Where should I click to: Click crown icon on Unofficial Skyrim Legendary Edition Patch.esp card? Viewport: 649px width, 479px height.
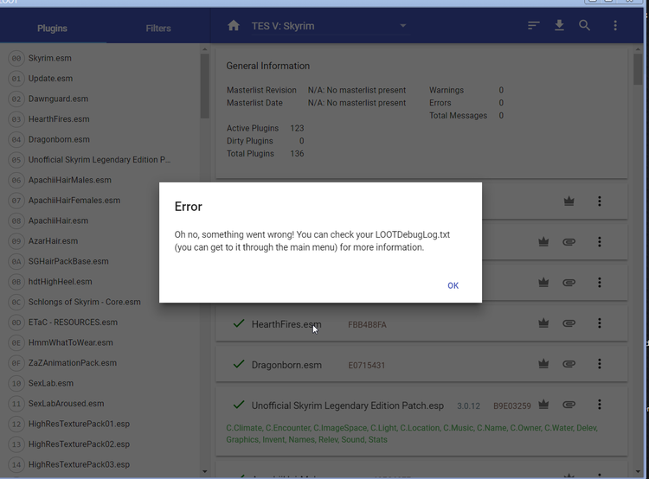[x=543, y=405]
